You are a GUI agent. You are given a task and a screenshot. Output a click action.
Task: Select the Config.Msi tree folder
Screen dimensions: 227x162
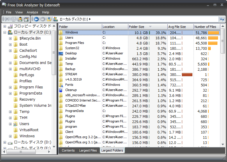[x=28, y=57]
